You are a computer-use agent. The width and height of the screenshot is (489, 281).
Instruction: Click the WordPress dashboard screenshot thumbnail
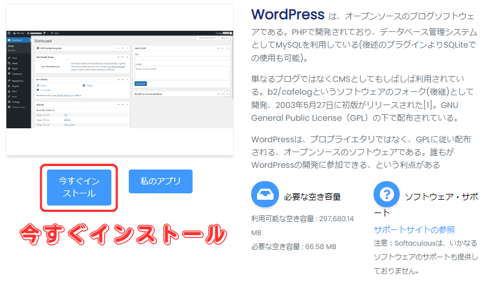(119, 80)
